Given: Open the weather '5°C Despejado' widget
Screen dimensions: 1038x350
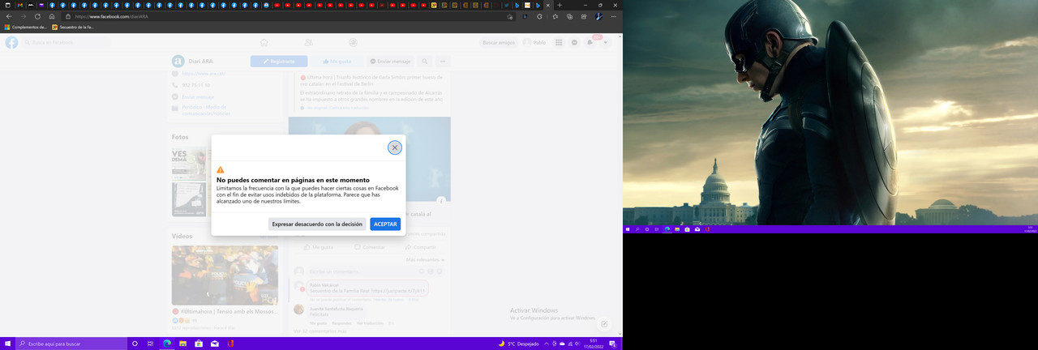Looking at the screenshot, I should click(x=519, y=344).
